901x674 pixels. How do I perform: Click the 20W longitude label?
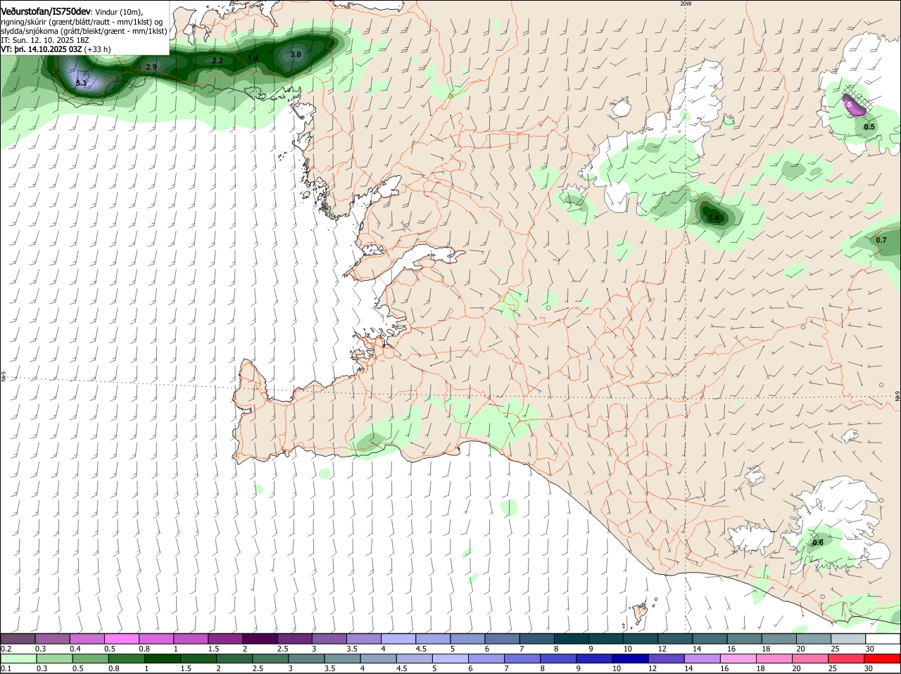pos(686,4)
